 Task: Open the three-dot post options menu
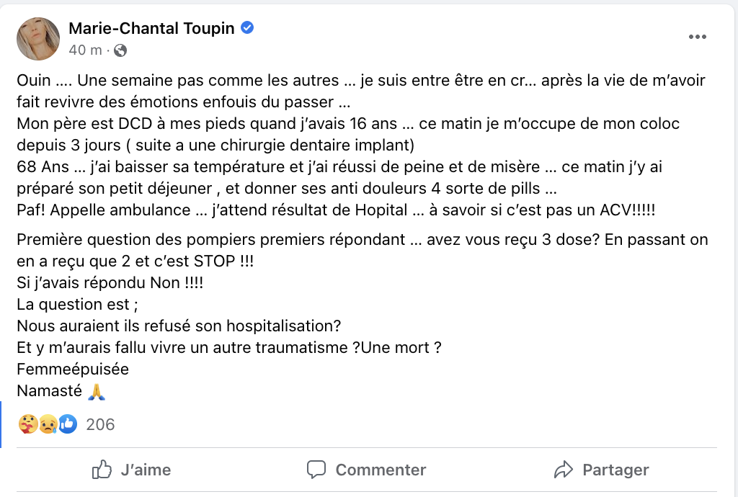[x=697, y=37]
